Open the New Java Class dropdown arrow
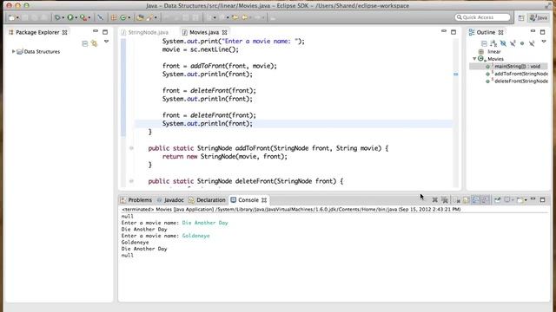The image size is (556, 312). pos(129,17)
